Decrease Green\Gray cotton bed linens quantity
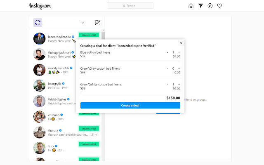Viewport: 264px width, 165px height. pyautogui.click(x=167, y=68)
